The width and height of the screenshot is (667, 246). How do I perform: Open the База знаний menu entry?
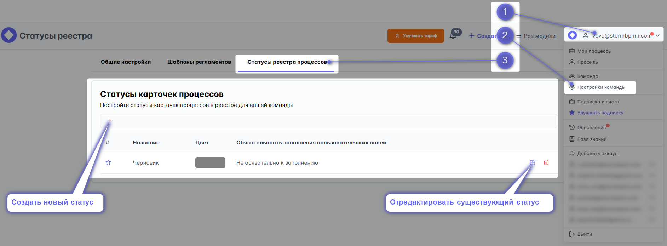click(592, 139)
